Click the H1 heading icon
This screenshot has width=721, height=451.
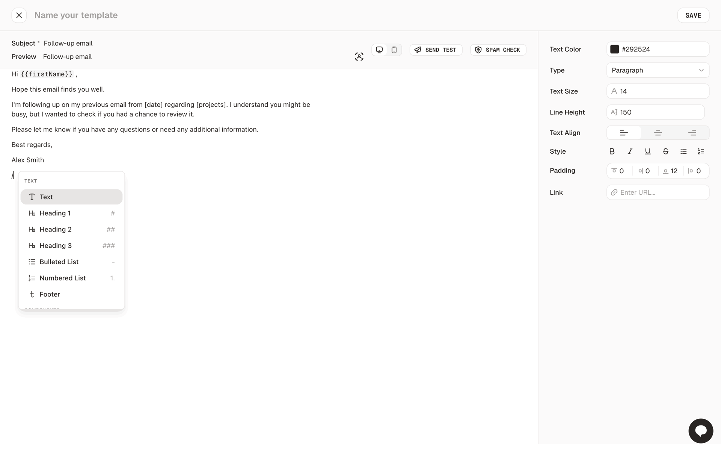32,213
